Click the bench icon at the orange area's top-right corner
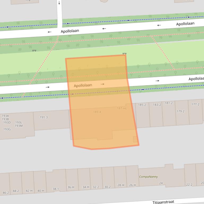 point(124,54)
